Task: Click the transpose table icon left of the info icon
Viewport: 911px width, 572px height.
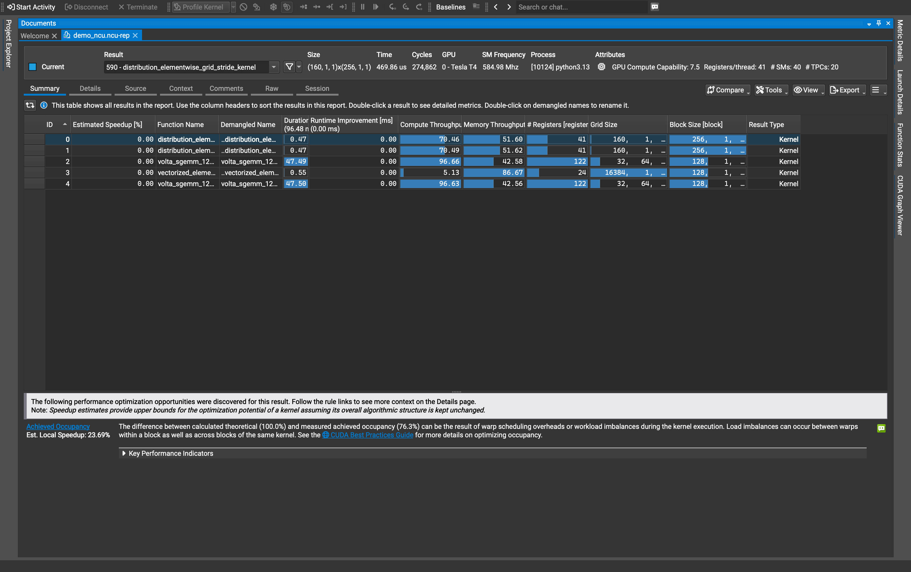Action: pyautogui.click(x=30, y=105)
